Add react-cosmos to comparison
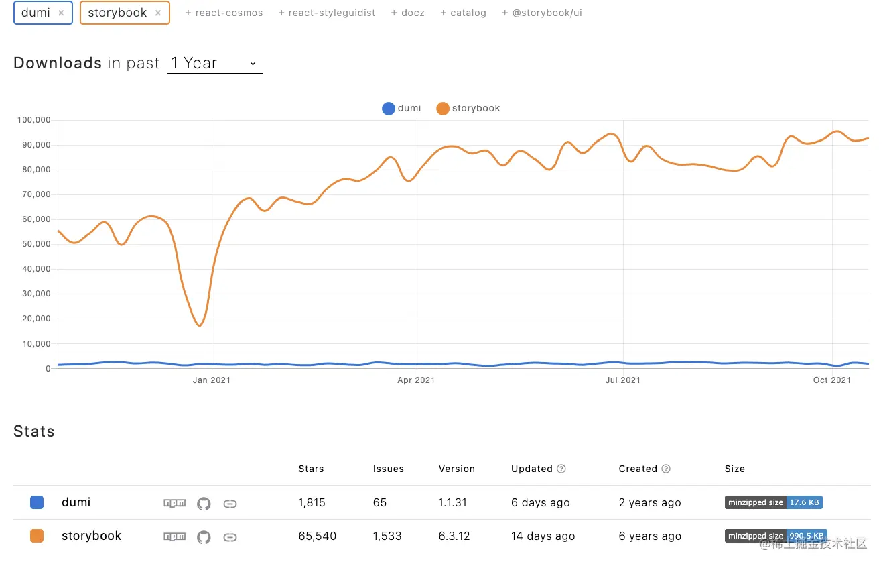Viewport: 883px width, 566px height. [224, 13]
